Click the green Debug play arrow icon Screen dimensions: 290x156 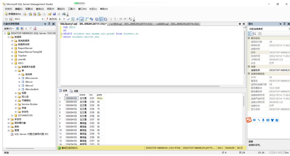(x=60, y=19)
